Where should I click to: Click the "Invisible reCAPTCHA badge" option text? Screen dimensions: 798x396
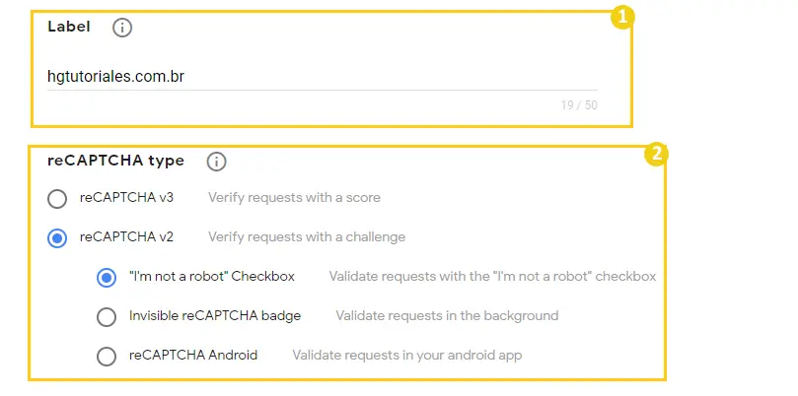(x=215, y=315)
